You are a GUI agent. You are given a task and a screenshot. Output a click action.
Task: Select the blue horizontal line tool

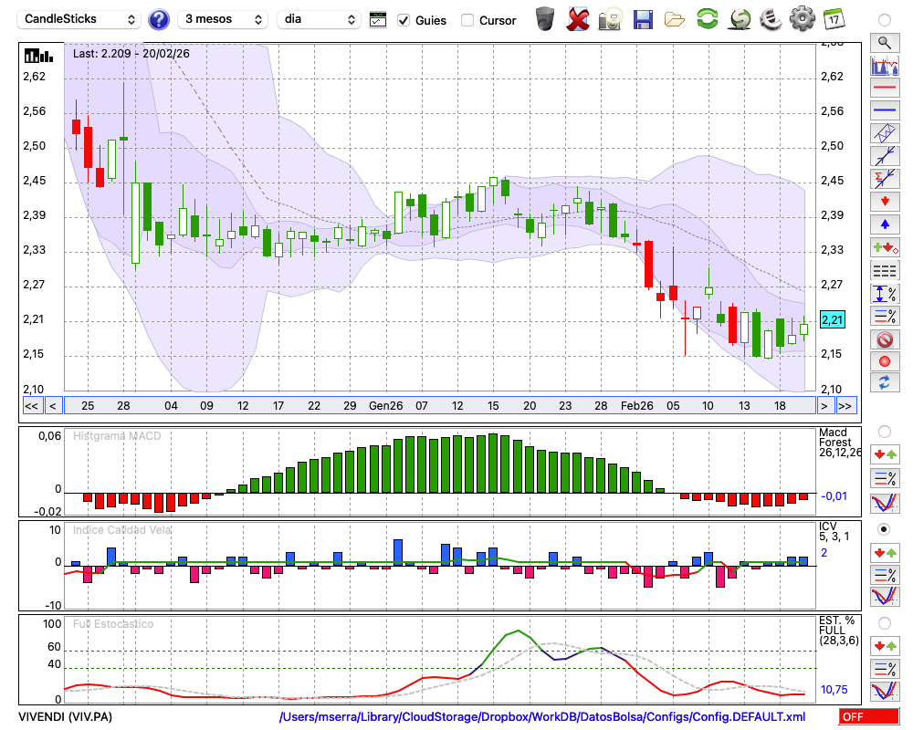[x=884, y=110]
